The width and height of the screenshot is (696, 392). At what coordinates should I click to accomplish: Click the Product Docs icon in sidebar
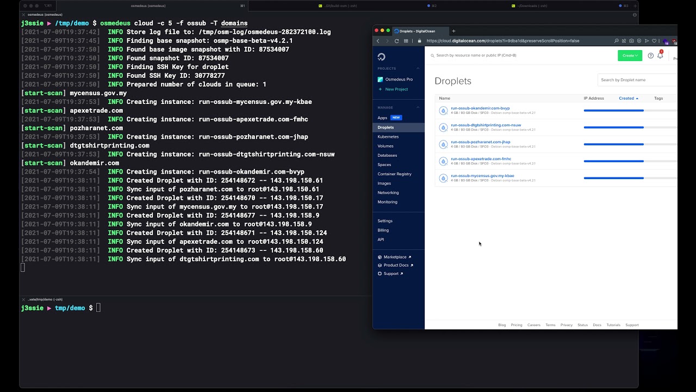pos(380,265)
